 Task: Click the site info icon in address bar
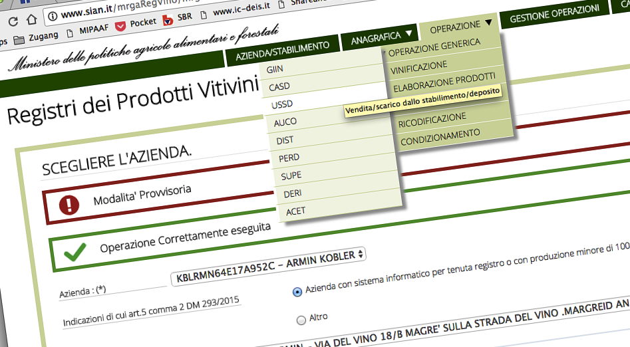point(52,15)
